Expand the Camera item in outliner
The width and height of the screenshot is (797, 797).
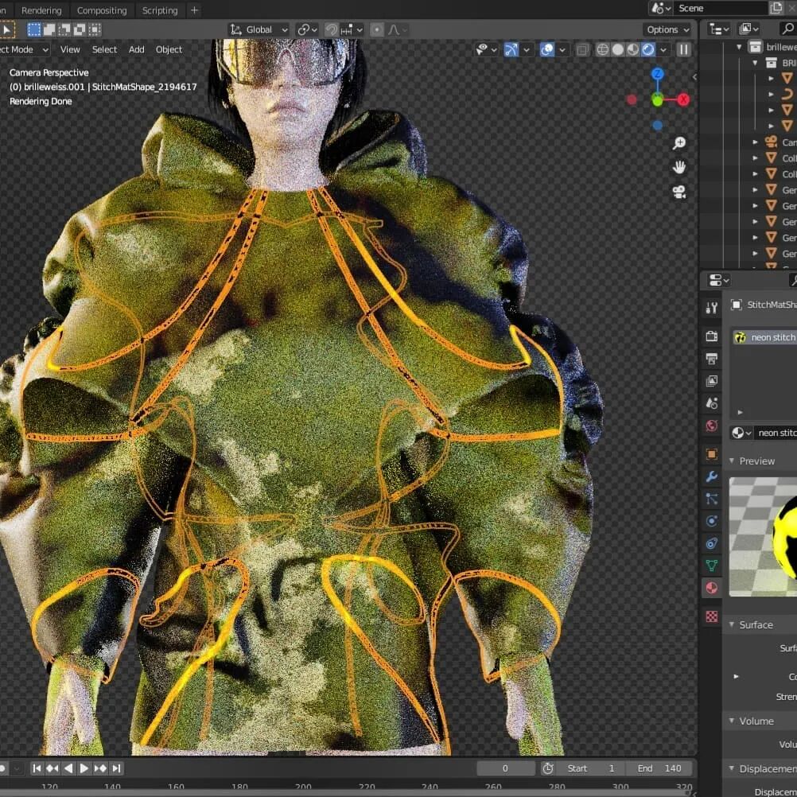tap(756, 142)
